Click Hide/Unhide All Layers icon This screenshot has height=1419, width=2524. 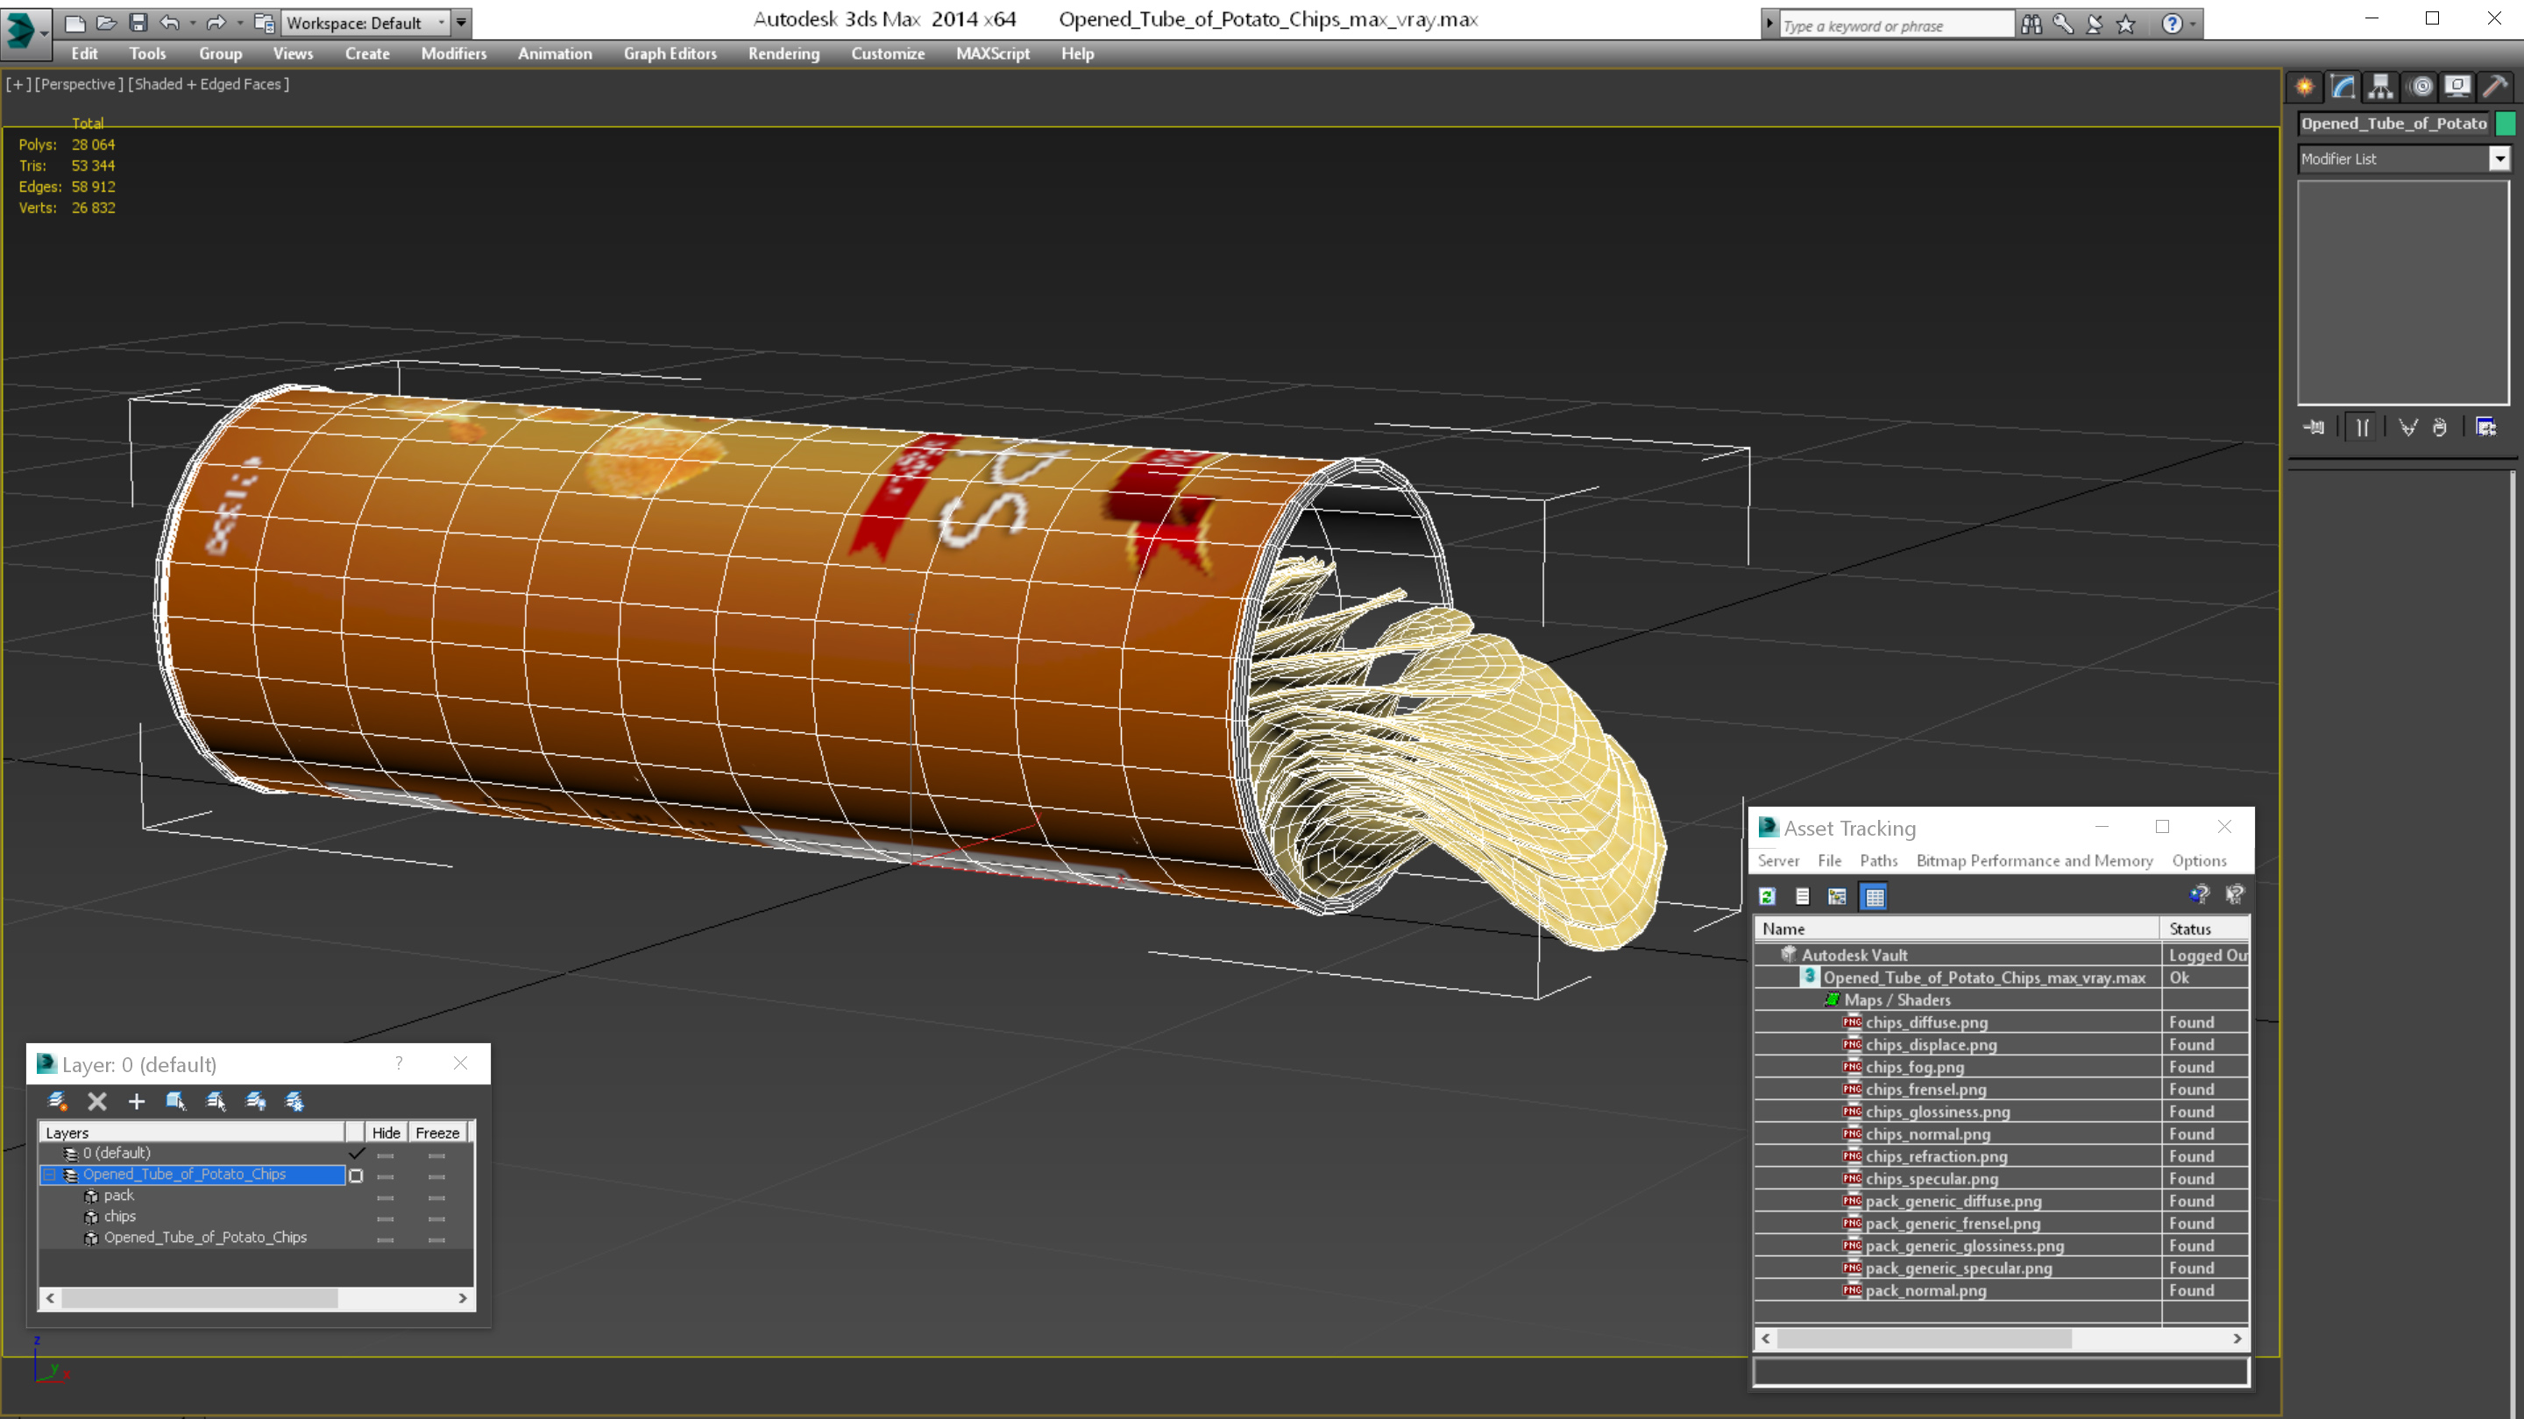pos(256,1101)
